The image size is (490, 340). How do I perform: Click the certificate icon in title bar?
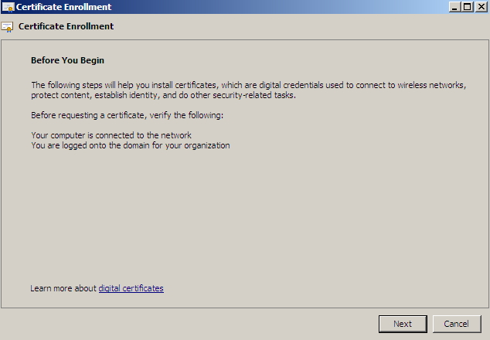point(7,7)
